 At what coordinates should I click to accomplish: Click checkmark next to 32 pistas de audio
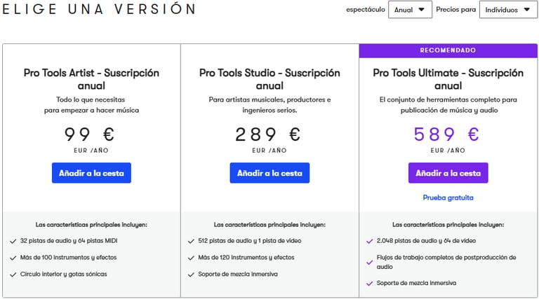[13, 241]
